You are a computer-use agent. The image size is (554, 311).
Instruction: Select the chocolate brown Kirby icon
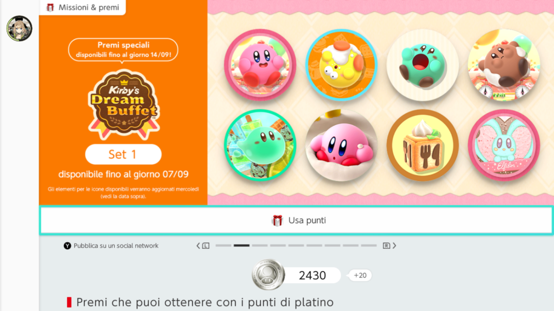pos(504,65)
